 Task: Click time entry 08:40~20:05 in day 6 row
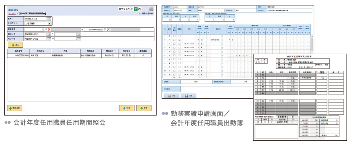pos(189,55)
